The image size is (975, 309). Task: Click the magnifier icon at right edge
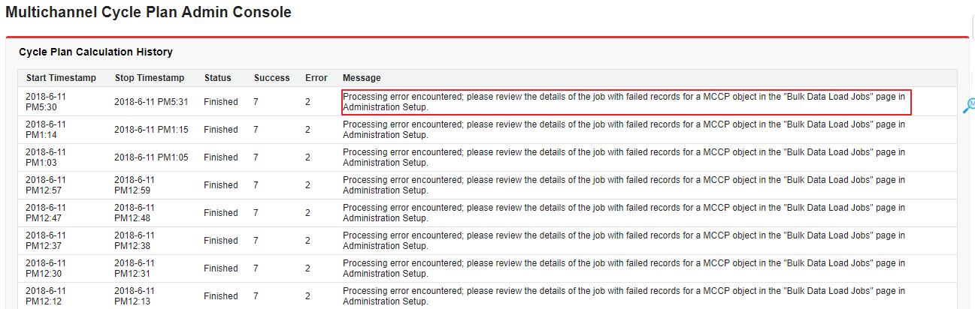click(968, 106)
